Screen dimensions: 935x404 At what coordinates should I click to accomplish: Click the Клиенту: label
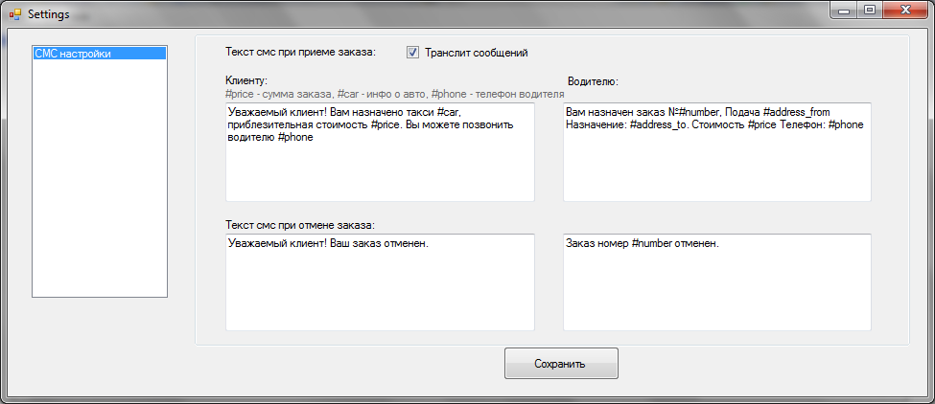click(x=245, y=80)
